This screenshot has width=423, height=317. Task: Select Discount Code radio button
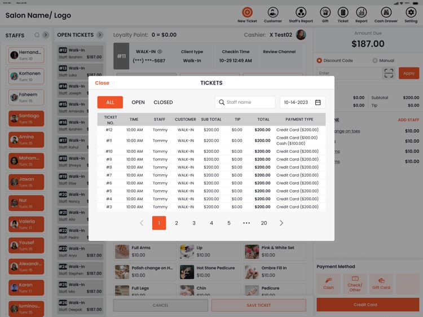click(x=319, y=60)
